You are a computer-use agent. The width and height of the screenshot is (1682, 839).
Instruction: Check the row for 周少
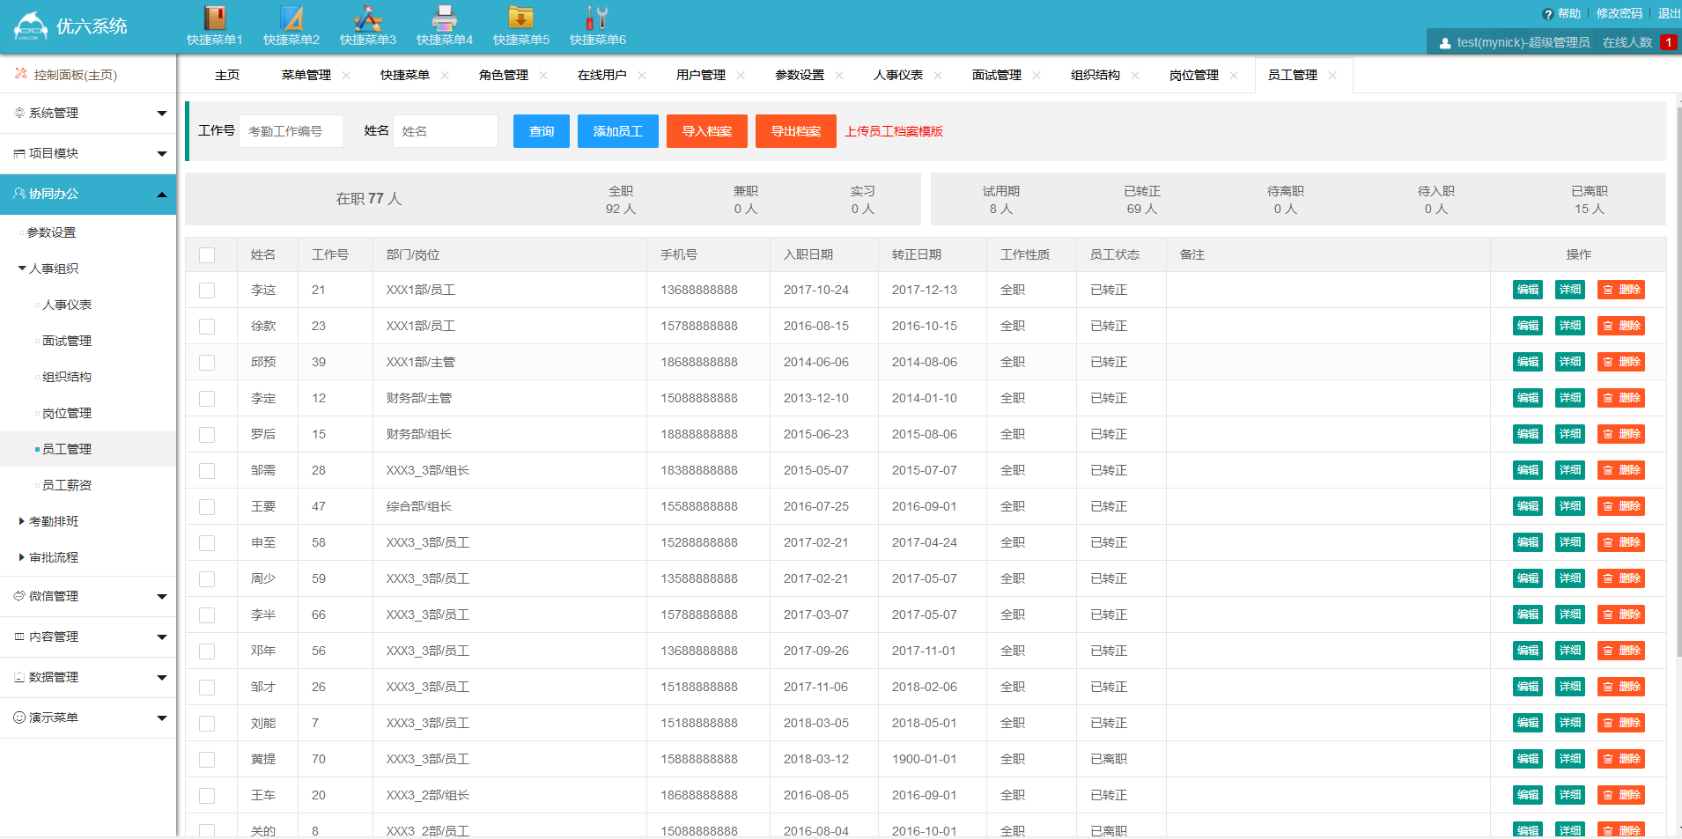tap(207, 579)
